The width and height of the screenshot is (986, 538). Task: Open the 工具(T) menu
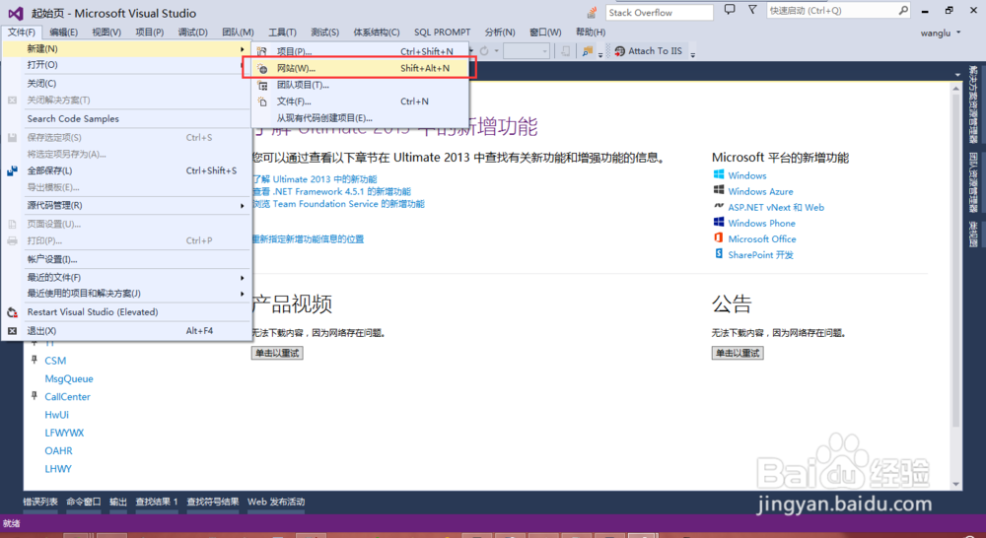pyautogui.click(x=282, y=33)
